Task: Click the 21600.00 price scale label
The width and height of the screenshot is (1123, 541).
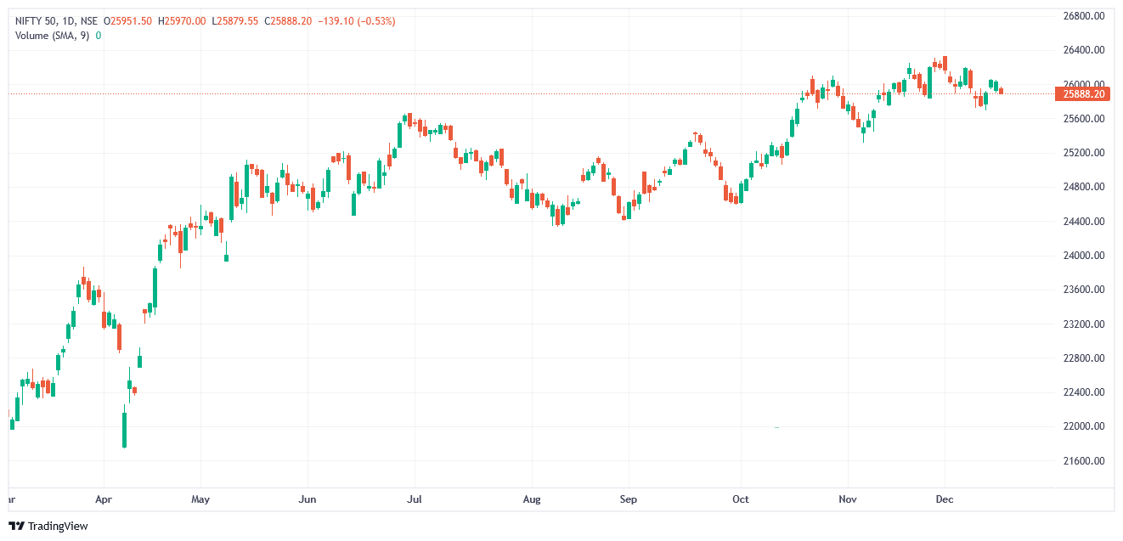Action: (1083, 461)
